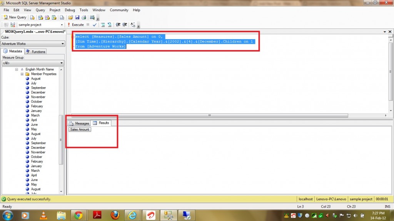Switch to the Functions tab
The height and width of the screenshot is (221, 394).
pyautogui.click(x=36, y=52)
